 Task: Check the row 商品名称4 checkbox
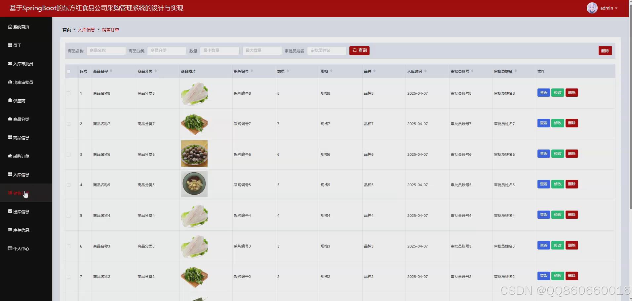point(69,216)
